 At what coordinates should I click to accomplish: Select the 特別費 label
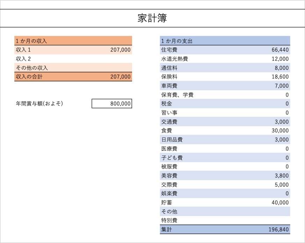tap(169, 220)
